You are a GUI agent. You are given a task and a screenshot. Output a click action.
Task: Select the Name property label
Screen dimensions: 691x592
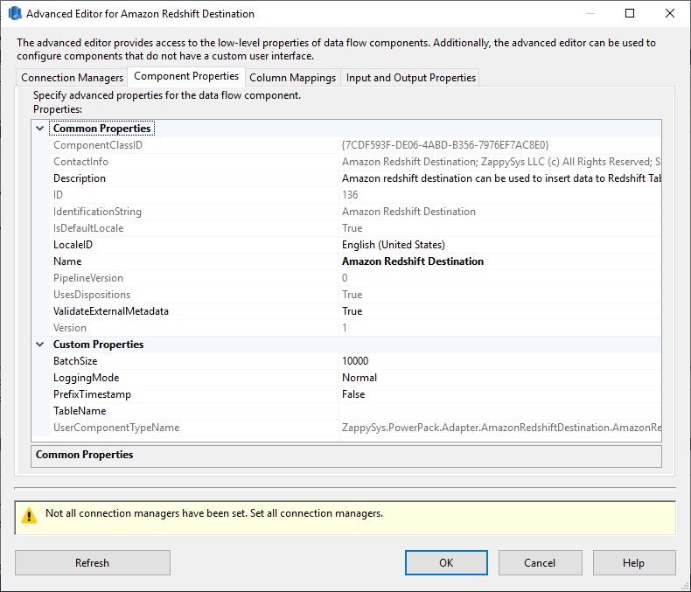[x=67, y=261]
